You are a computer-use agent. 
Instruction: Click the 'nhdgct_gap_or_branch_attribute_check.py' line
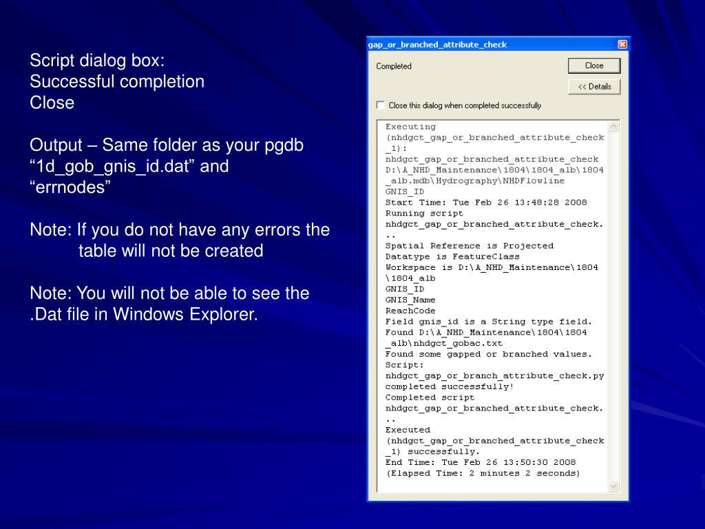pos(494,375)
